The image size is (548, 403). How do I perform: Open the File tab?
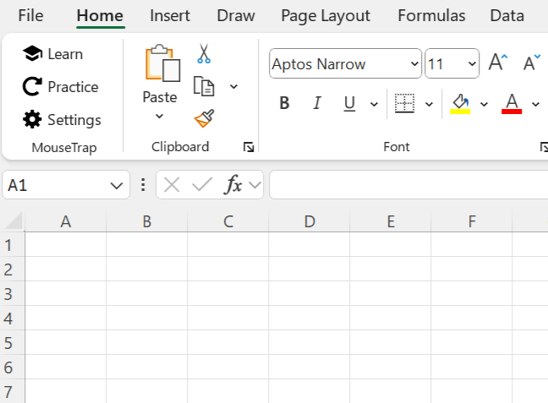pyautogui.click(x=30, y=16)
